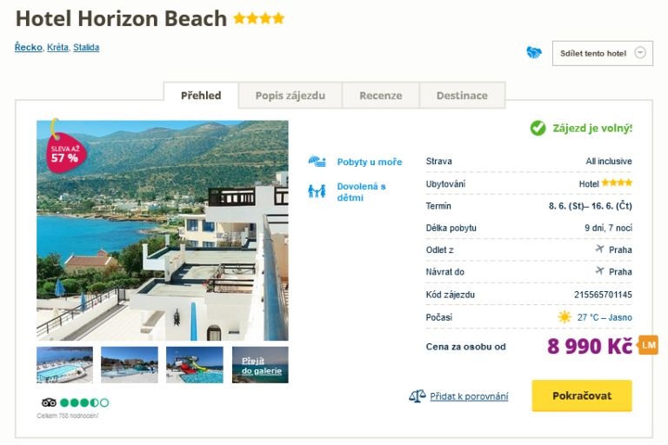Open the 'Stalida' breadcrumb link
This screenshot has width=668, height=445.
pos(86,47)
